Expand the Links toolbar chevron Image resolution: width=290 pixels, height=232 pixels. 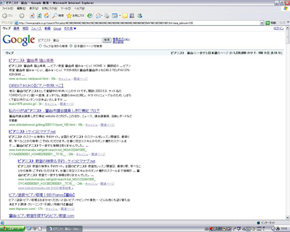288,22
